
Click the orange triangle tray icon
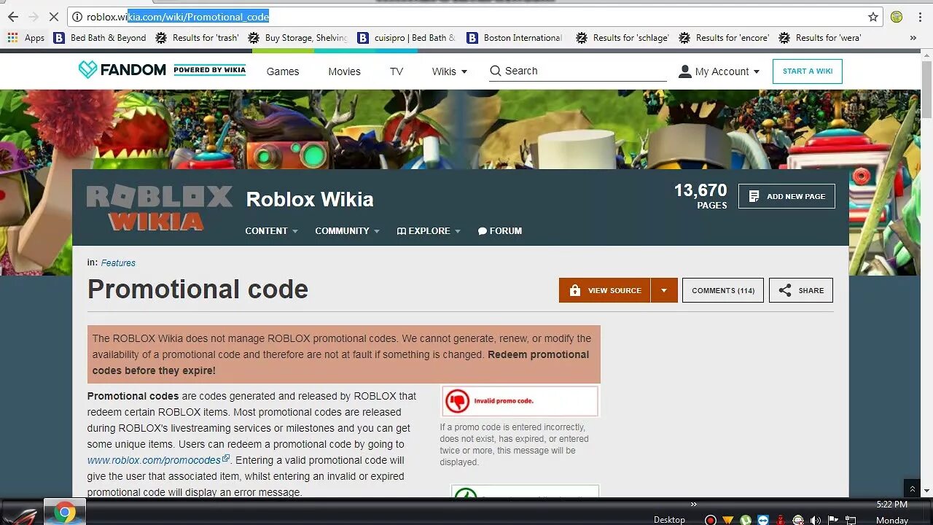727,520
